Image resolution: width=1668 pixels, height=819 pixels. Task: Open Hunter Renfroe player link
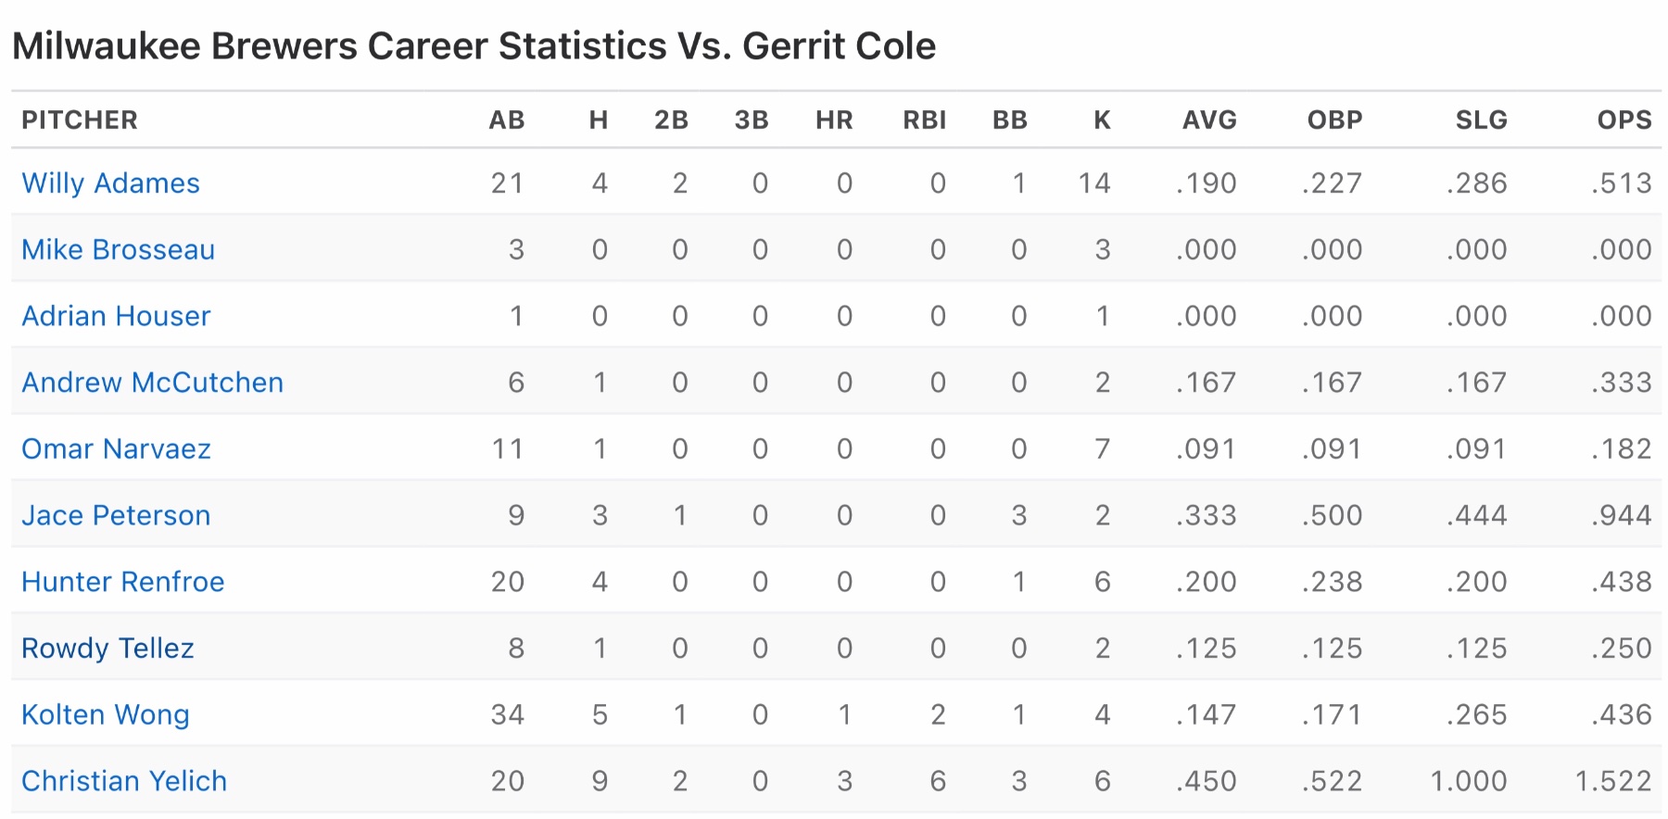[122, 582]
